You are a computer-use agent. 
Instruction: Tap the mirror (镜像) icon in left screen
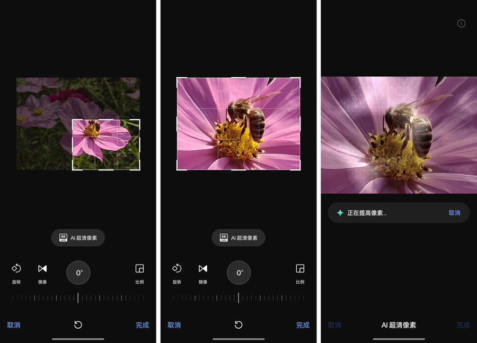42,268
